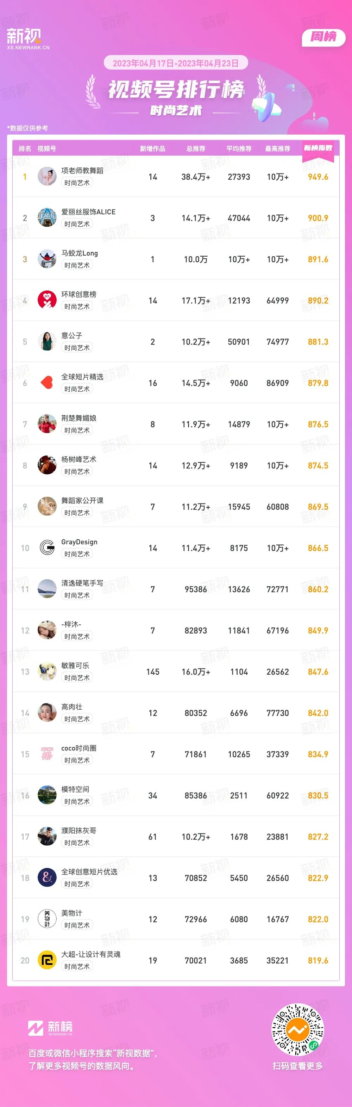This screenshot has height=1107, width=352.
Task: Open 项老师教舞蹈 avatar
Action: coord(47,177)
